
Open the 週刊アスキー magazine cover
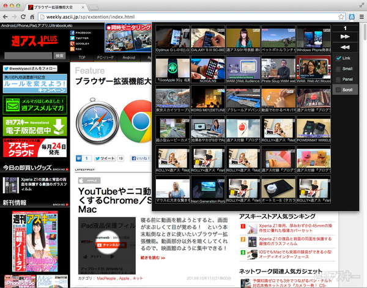[35, 241]
